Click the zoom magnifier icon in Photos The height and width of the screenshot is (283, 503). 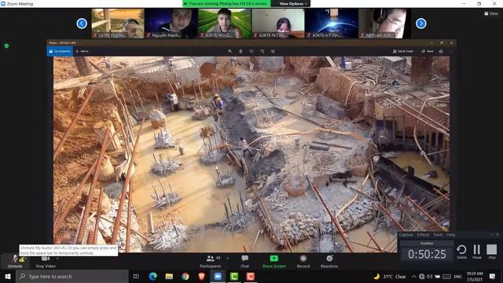point(229,51)
